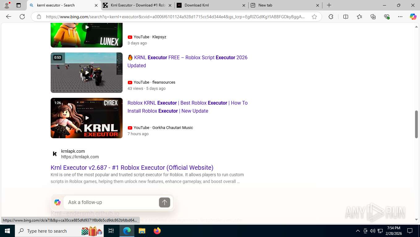
Task: Click the '7 hours ago' text
Action: 138,134
